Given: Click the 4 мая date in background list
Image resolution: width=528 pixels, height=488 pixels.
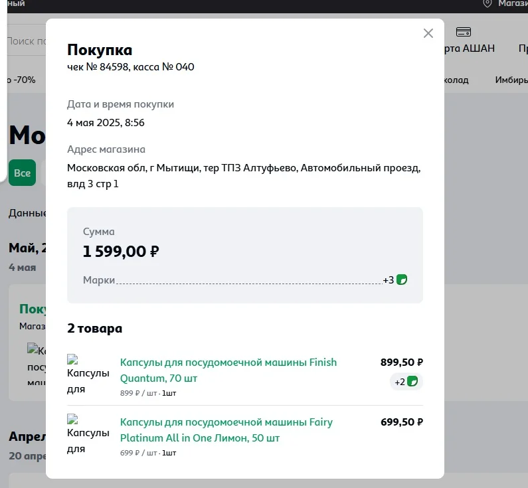Looking at the screenshot, I should [x=22, y=267].
